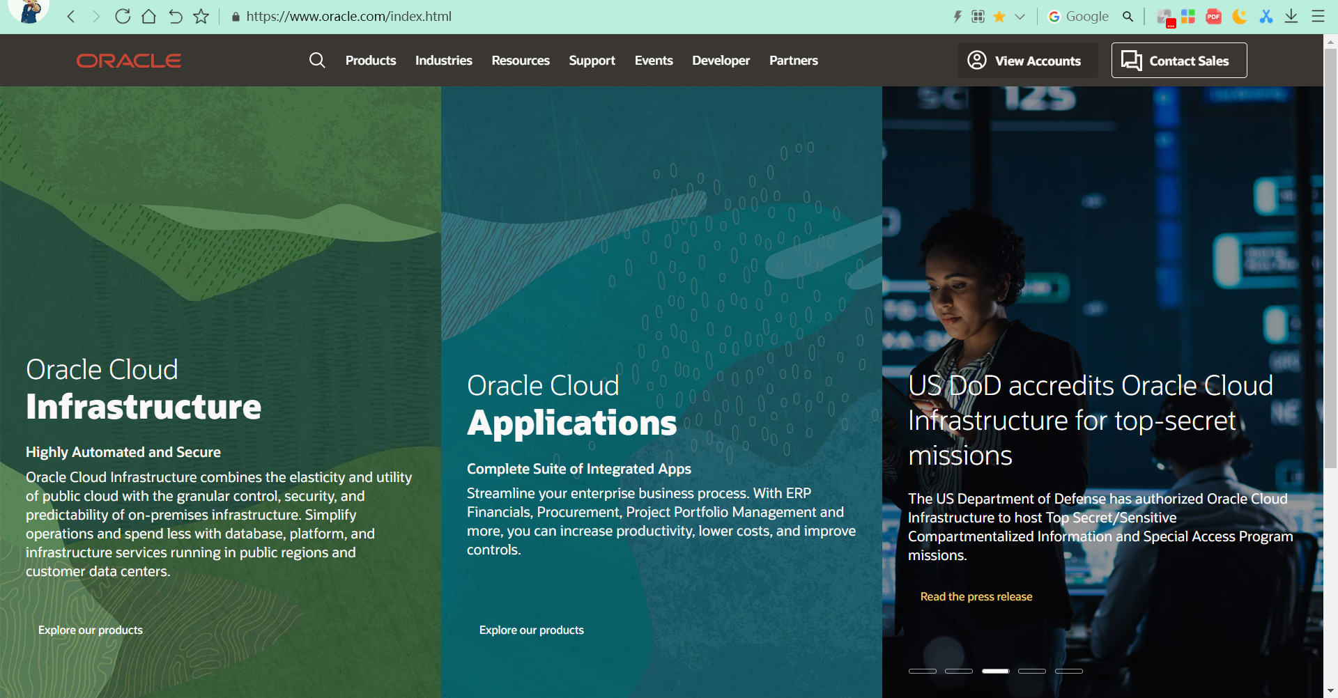
Task: Open the browser home page
Action: (x=148, y=16)
